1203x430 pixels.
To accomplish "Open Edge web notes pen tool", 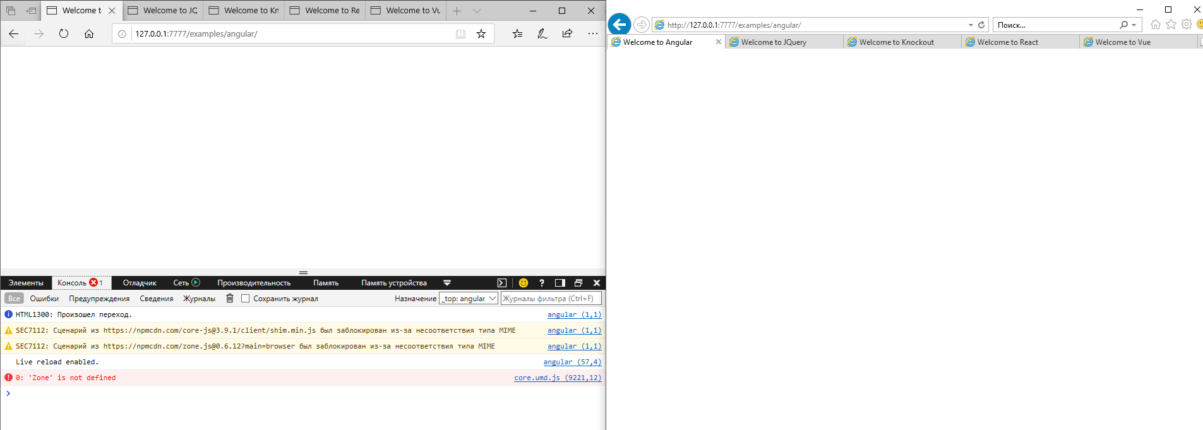I will (542, 33).
